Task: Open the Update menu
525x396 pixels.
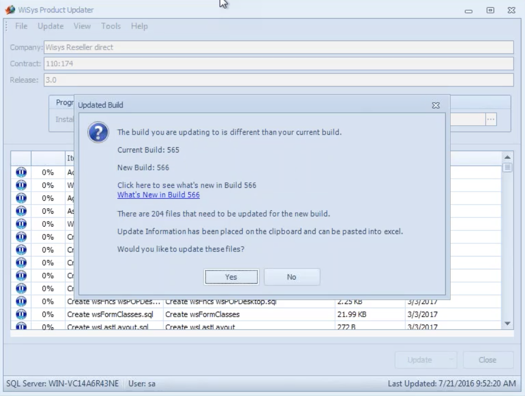Action: click(51, 26)
